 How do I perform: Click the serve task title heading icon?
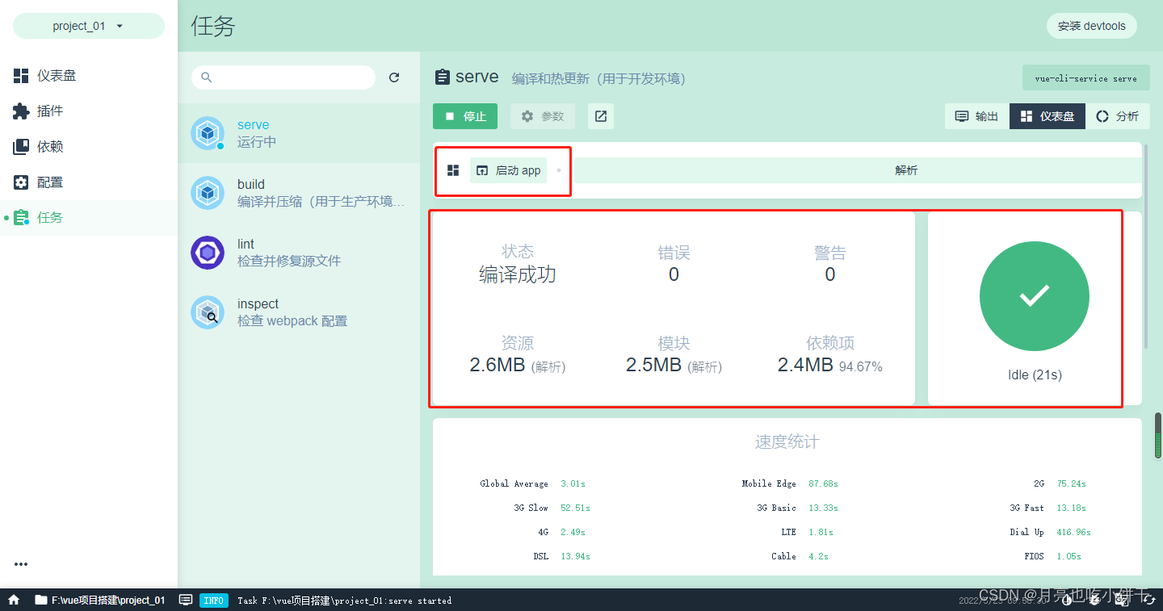(x=442, y=77)
